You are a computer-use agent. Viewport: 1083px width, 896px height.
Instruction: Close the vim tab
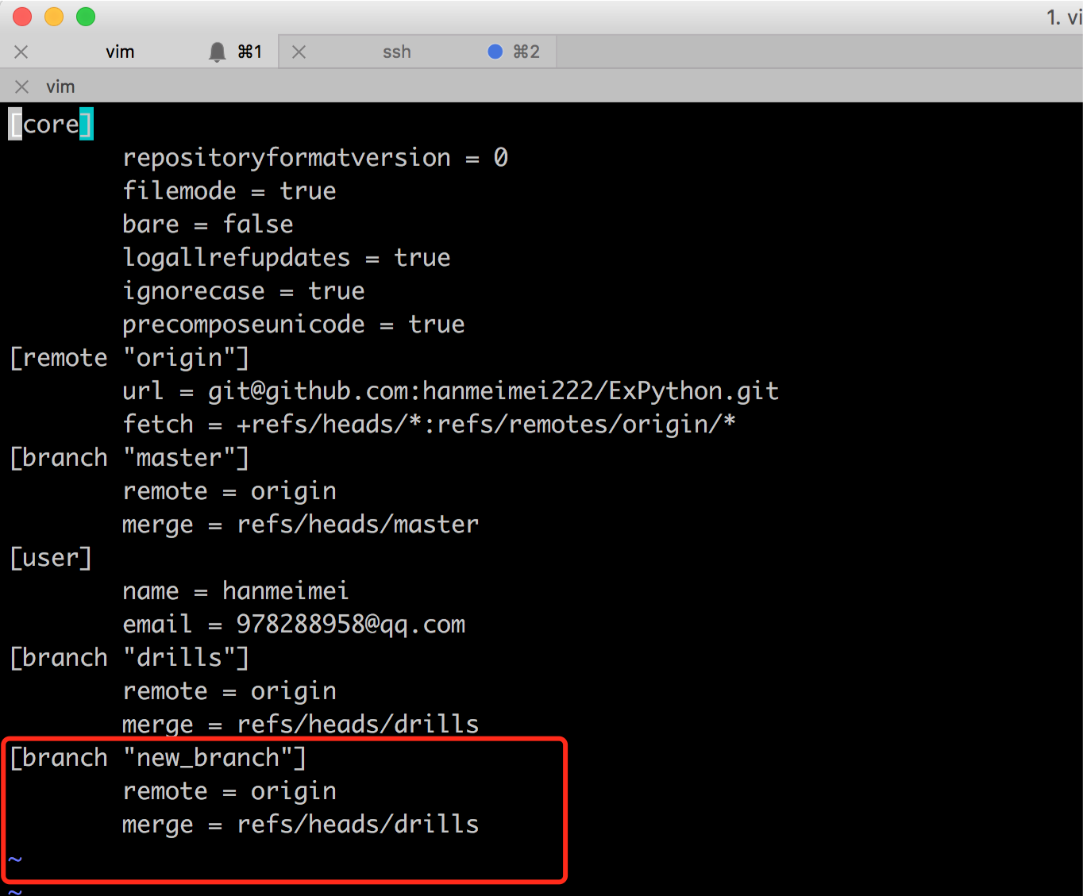pos(21,52)
